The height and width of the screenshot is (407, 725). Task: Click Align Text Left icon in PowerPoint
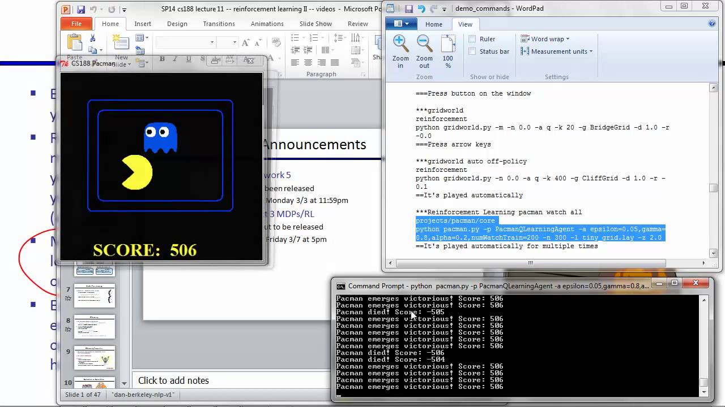point(295,63)
